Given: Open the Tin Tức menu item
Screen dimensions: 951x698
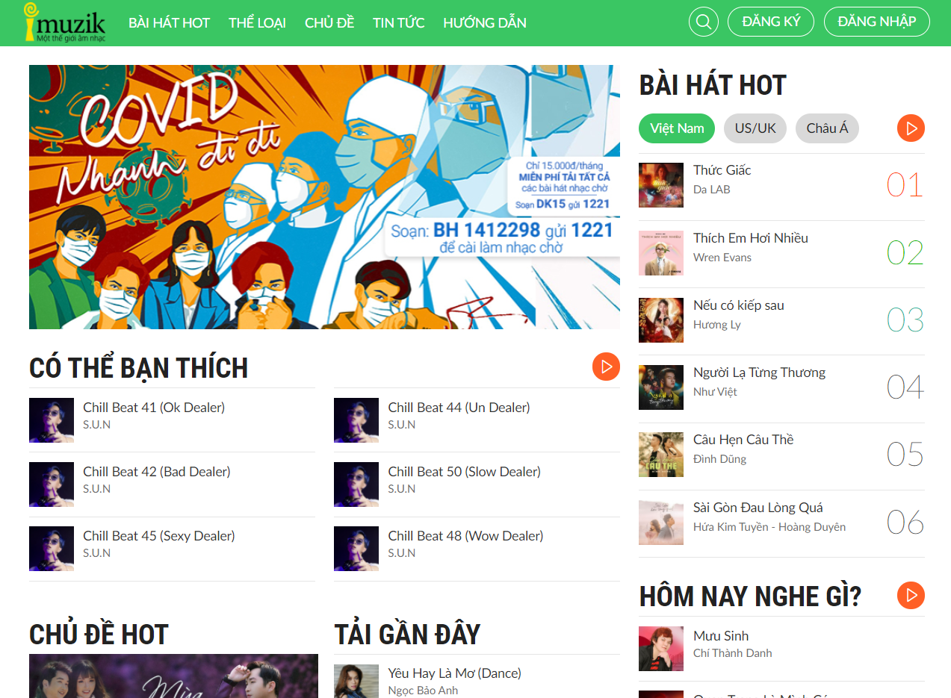Looking at the screenshot, I should coord(399,22).
